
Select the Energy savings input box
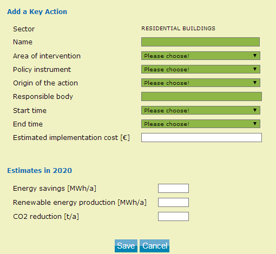pyautogui.click(x=173, y=189)
